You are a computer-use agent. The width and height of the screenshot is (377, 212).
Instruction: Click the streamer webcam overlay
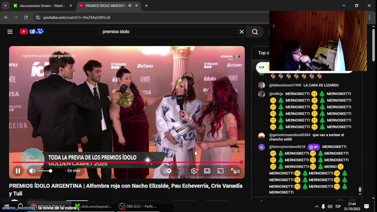pyautogui.click(x=318, y=41)
